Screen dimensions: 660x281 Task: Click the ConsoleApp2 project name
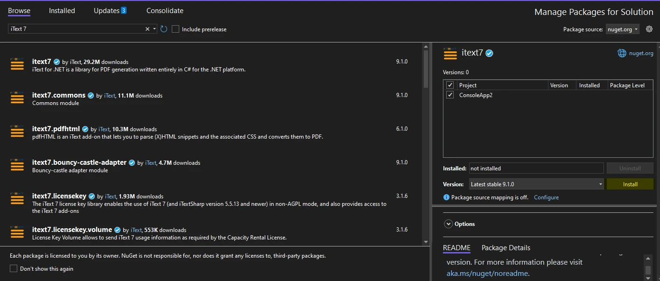click(476, 95)
